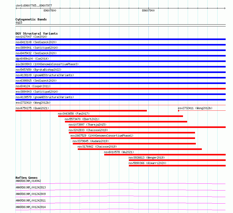Open esv2732411 (Wong2012b) variant label
Viewport: 233px width, 213px height.
click(195, 108)
